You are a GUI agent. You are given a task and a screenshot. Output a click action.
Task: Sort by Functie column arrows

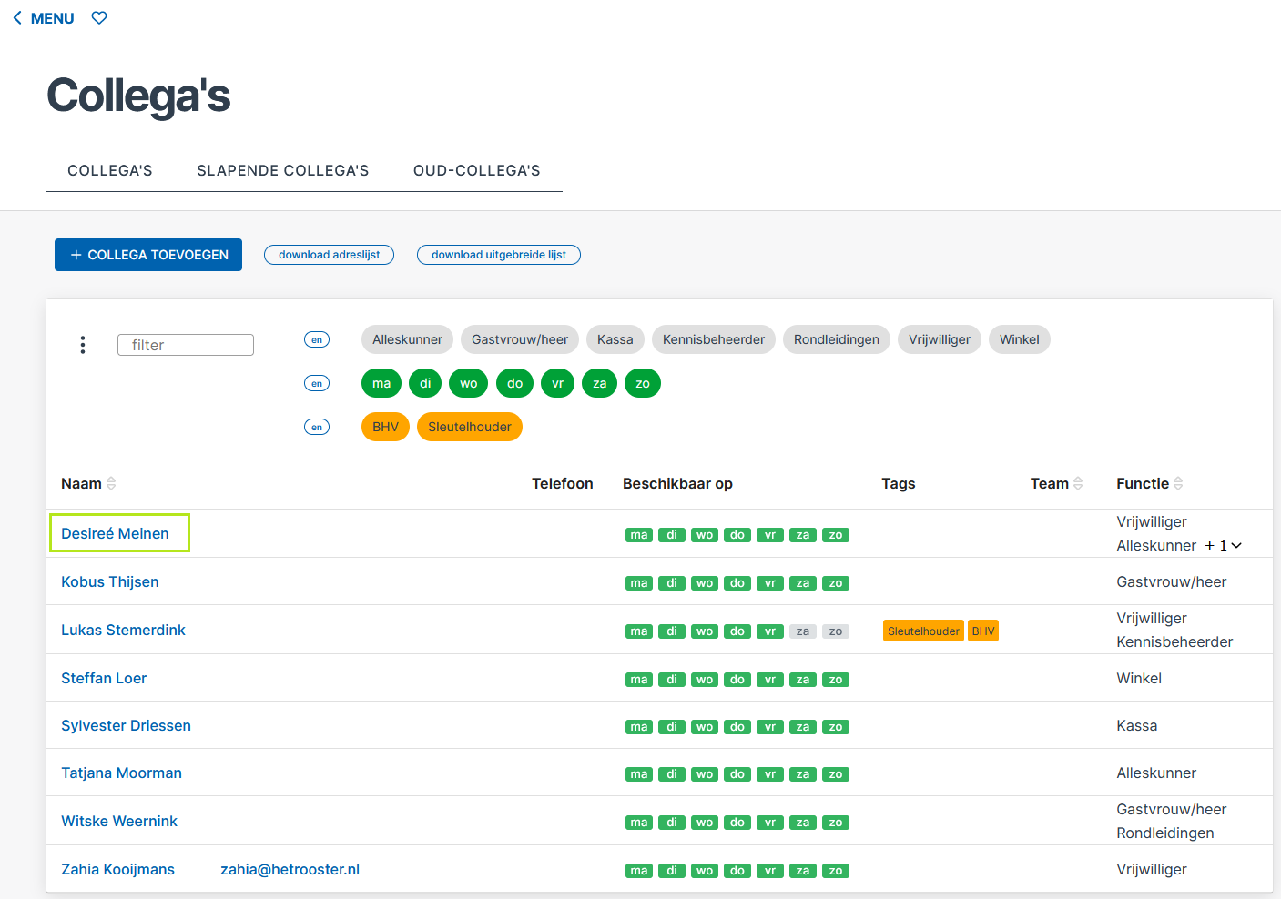coord(1178,483)
